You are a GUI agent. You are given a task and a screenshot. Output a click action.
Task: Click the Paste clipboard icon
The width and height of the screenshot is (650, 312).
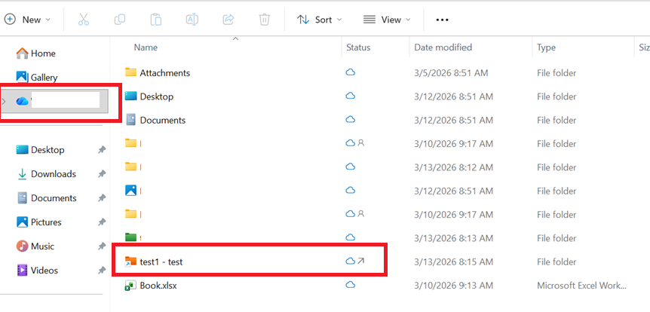pos(156,20)
